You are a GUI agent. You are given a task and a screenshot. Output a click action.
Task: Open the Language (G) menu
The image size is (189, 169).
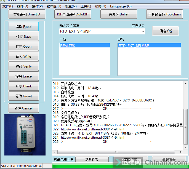tap(121, 6)
